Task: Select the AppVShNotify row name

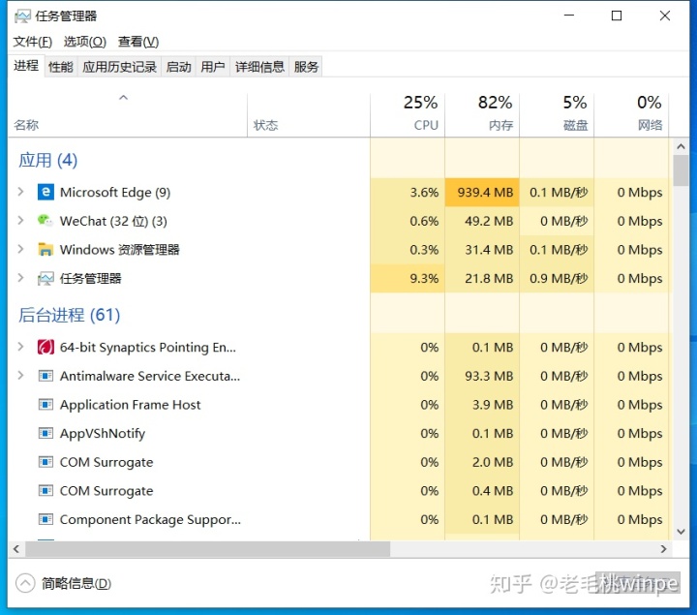Action: [103, 434]
